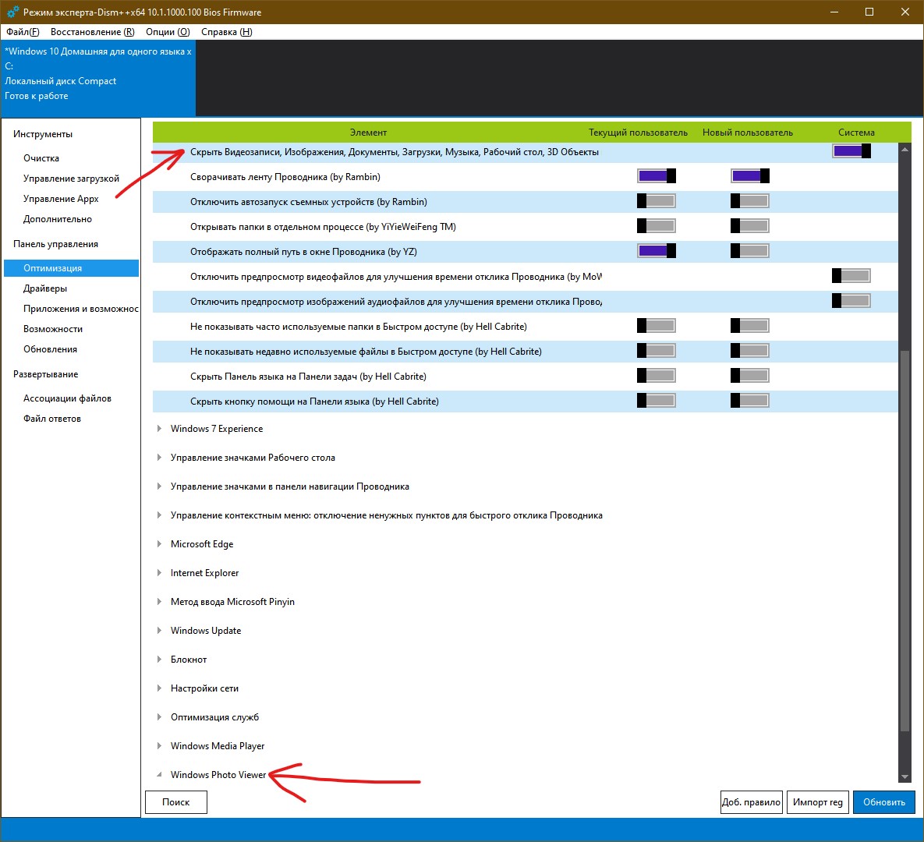Expand the Microsoft Edge section
924x842 pixels.
pyautogui.click(x=159, y=544)
